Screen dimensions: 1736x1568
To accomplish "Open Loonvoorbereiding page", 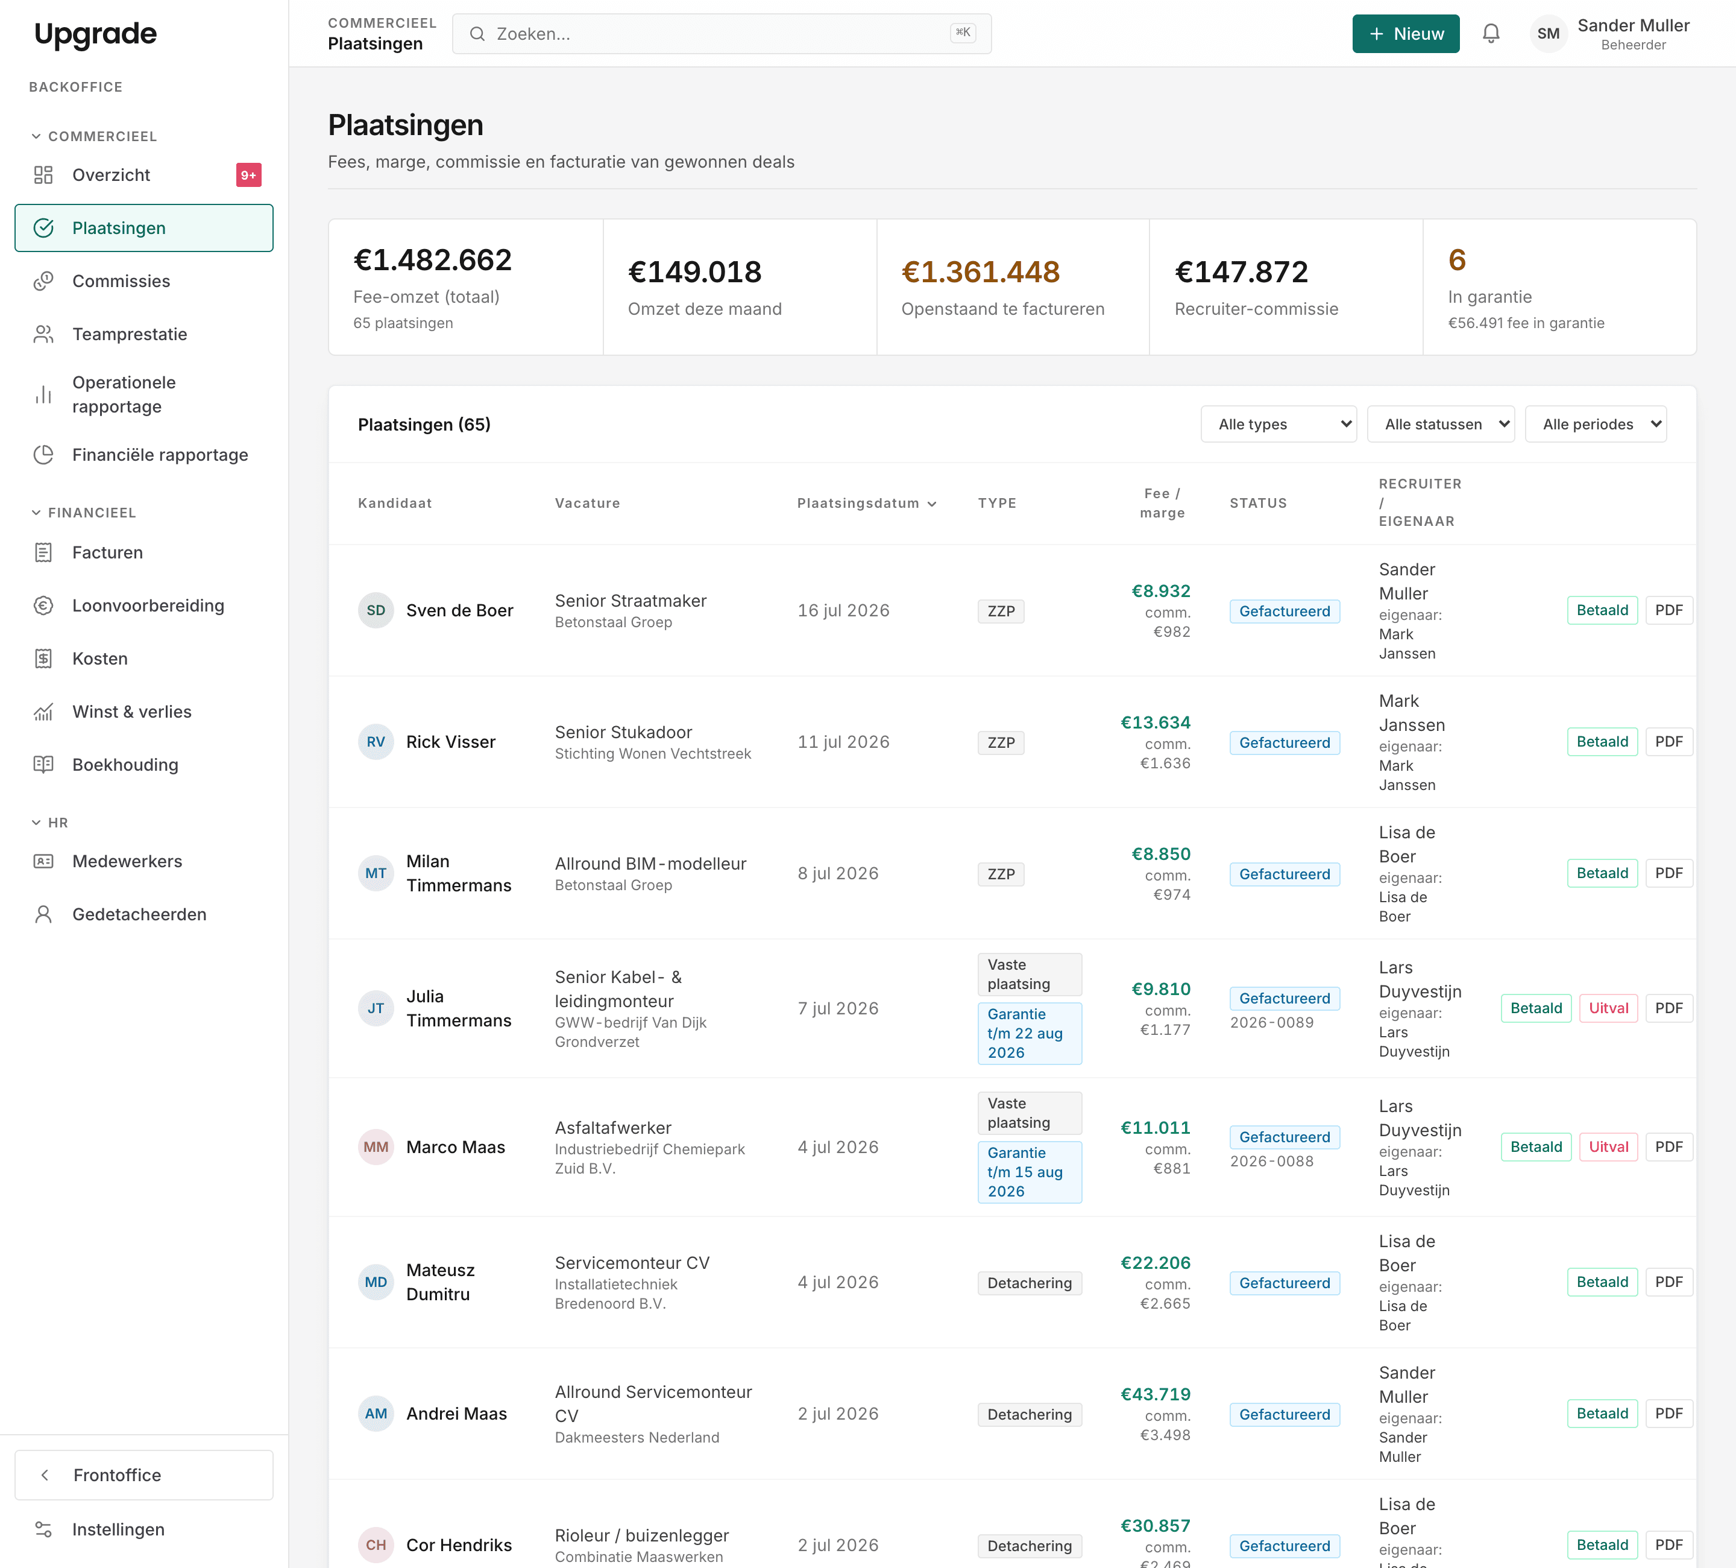I will [144, 605].
